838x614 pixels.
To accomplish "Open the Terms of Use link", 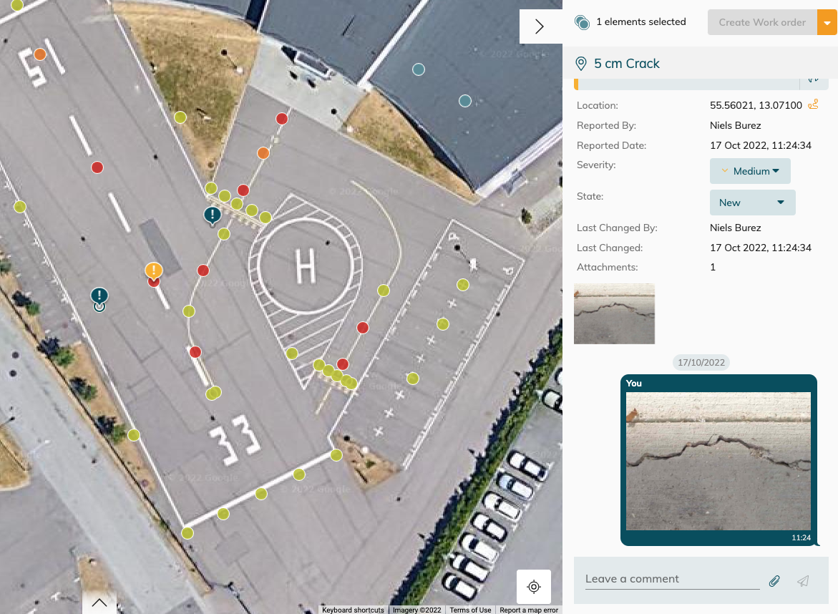I will pyautogui.click(x=470, y=610).
